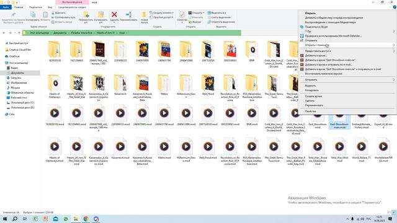397x223 pixels.
Task: Click Copy path in the ribbon
Action: (63, 17)
